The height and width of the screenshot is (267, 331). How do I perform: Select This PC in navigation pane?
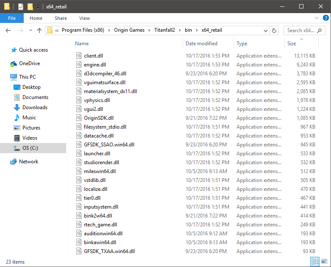tap(28, 77)
